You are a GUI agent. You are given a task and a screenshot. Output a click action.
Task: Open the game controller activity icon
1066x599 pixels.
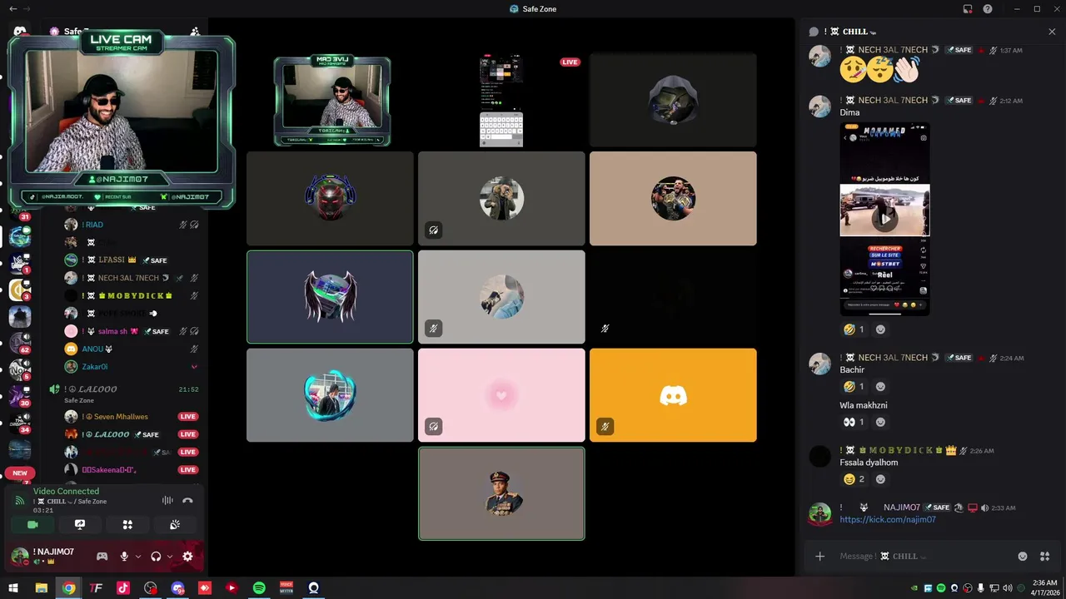[102, 557]
